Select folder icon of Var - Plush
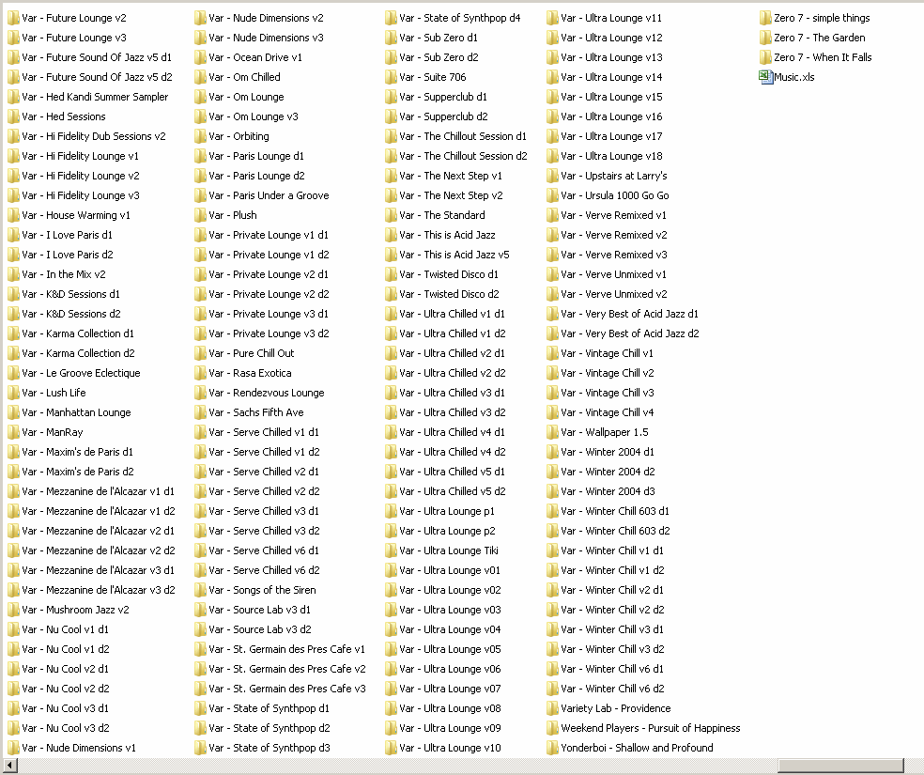Screen dimensions: 924x775 [x=200, y=216]
